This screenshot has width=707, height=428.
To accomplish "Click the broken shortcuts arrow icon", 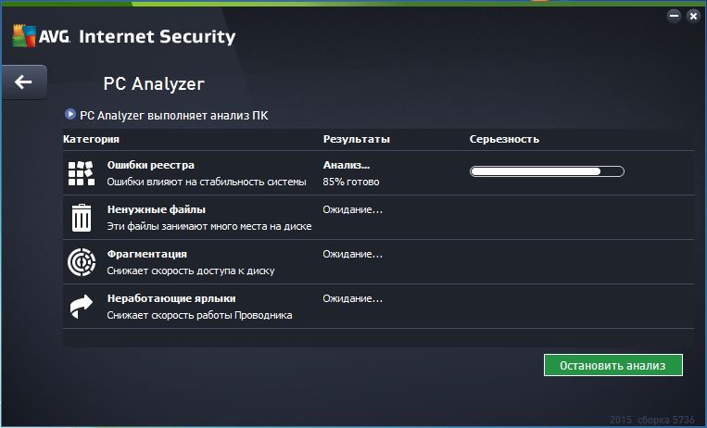I will coord(82,307).
